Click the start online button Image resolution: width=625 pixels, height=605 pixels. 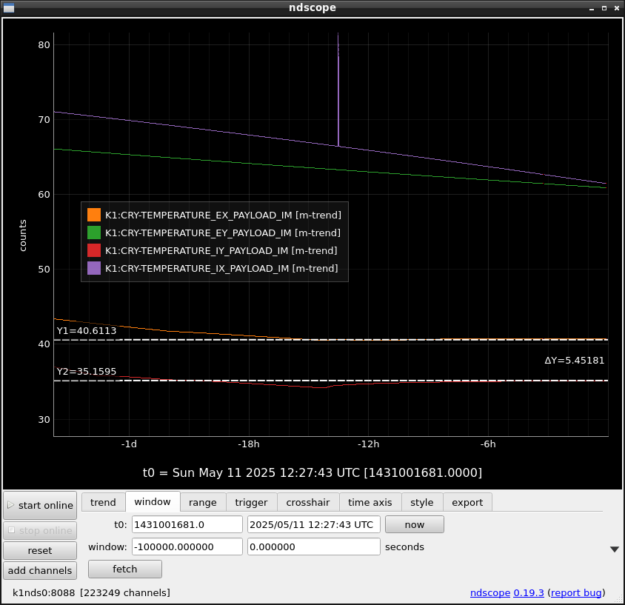[40, 505]
